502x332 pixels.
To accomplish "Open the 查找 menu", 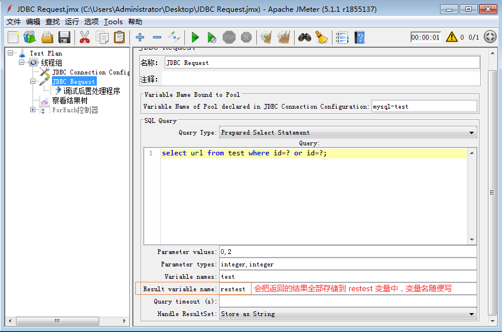I will [53, 22].
